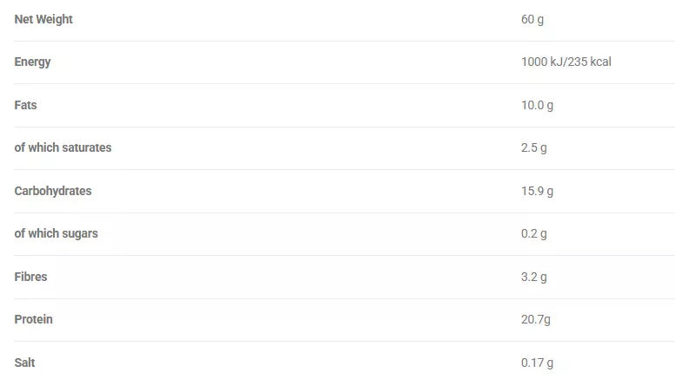
Task: Select the 0.2 g sugars value
Action: click(533, 233)
